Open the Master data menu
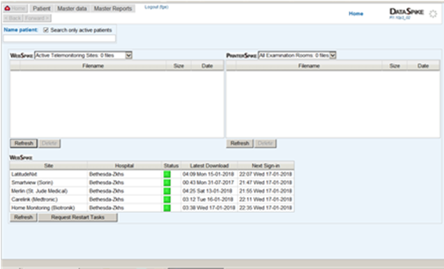The height and width of the screenshot is (269, 444). tap(72, 8)
